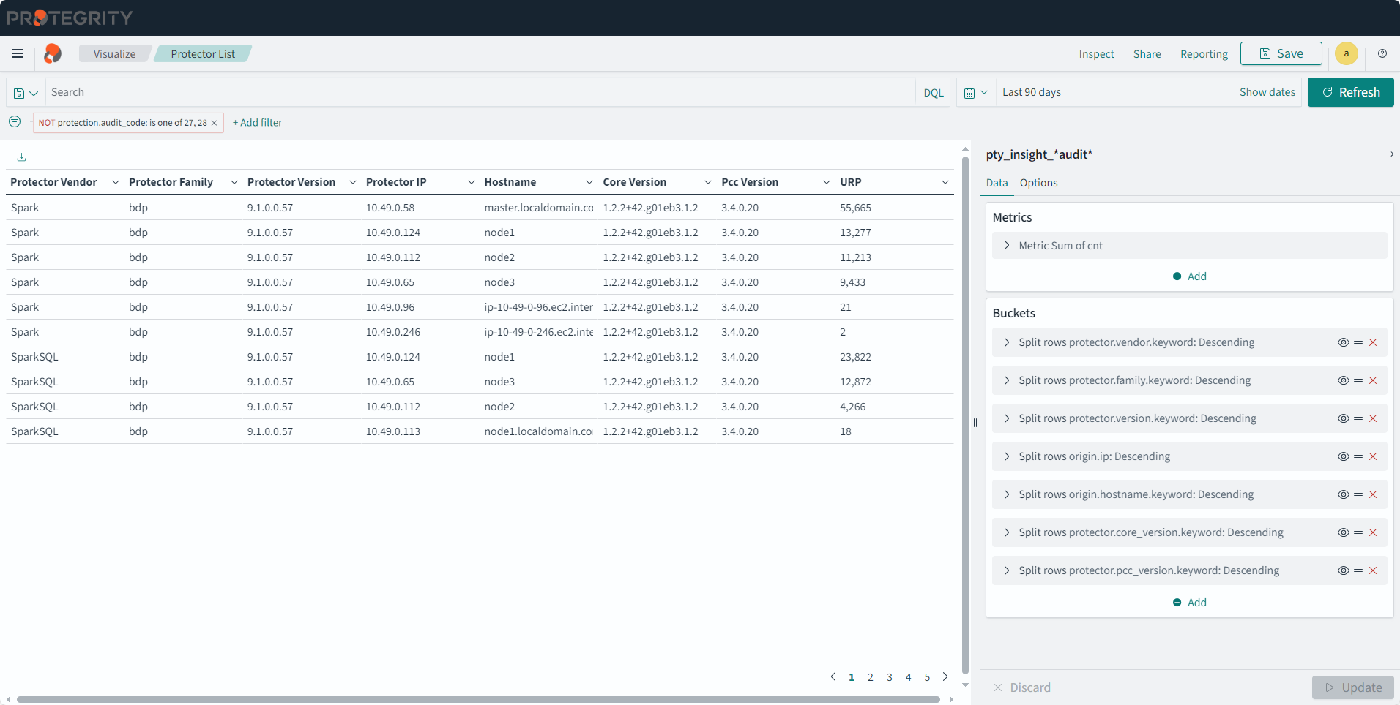
Task: Remove the protector.version.keyword bucket
Action: 1373,418
